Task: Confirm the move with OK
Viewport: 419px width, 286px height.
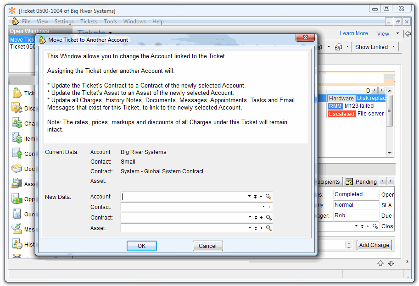Action: coord(141,246)
